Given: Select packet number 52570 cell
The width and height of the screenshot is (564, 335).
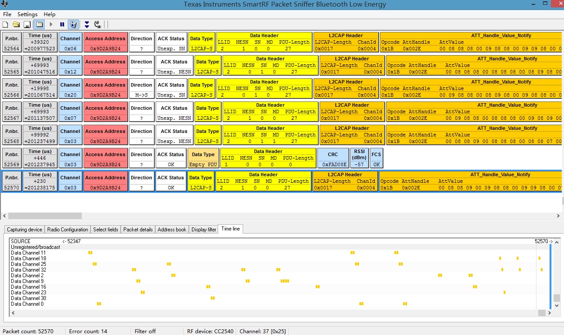Looking at the screenshot, I should pos(12,181).
